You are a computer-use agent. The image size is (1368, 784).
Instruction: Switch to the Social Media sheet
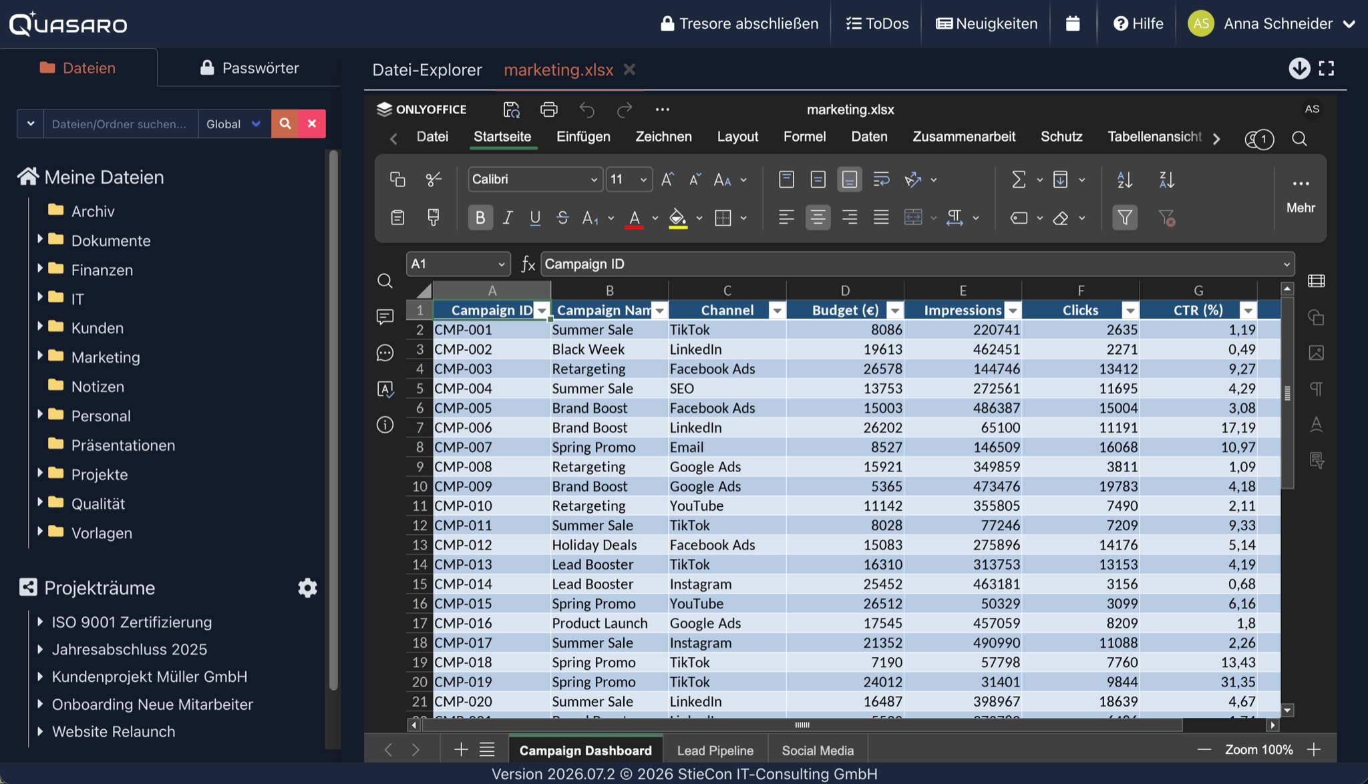pyautogui.click(x=818, y=750)
